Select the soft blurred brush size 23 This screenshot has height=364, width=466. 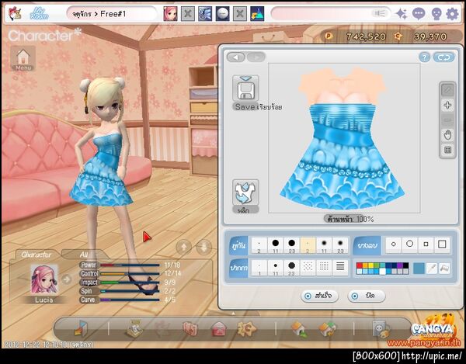pos(340,245)
